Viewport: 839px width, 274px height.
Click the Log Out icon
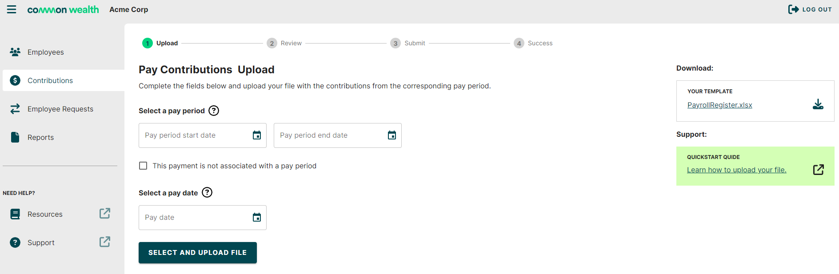[793, 9]
